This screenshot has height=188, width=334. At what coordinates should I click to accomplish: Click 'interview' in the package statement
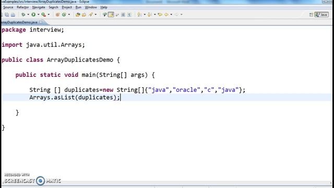[45, 30]
